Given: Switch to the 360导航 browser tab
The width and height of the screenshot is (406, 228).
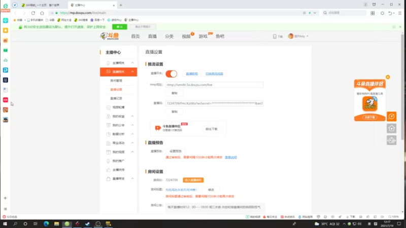Looking at the screenshot, I should tap(43, 5).
